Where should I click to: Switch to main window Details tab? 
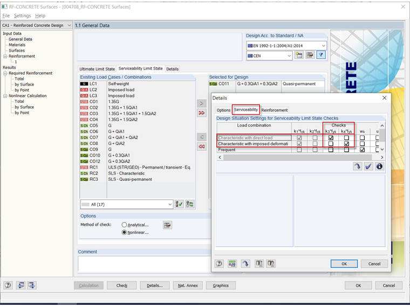point(172,69)
